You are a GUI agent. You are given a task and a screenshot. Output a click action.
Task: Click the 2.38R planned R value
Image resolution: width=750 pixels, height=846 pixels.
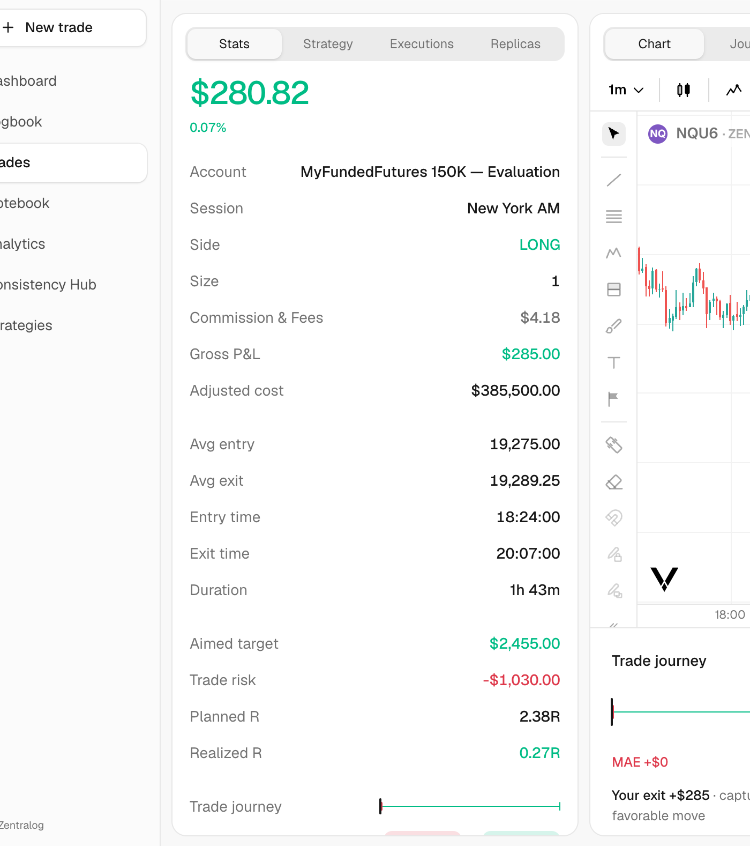pos(539,717)
